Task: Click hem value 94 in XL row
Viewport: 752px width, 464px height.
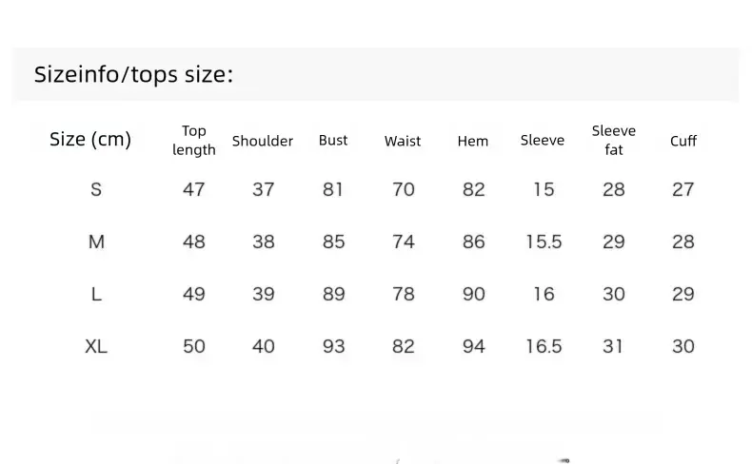Action: click(473, 346)
